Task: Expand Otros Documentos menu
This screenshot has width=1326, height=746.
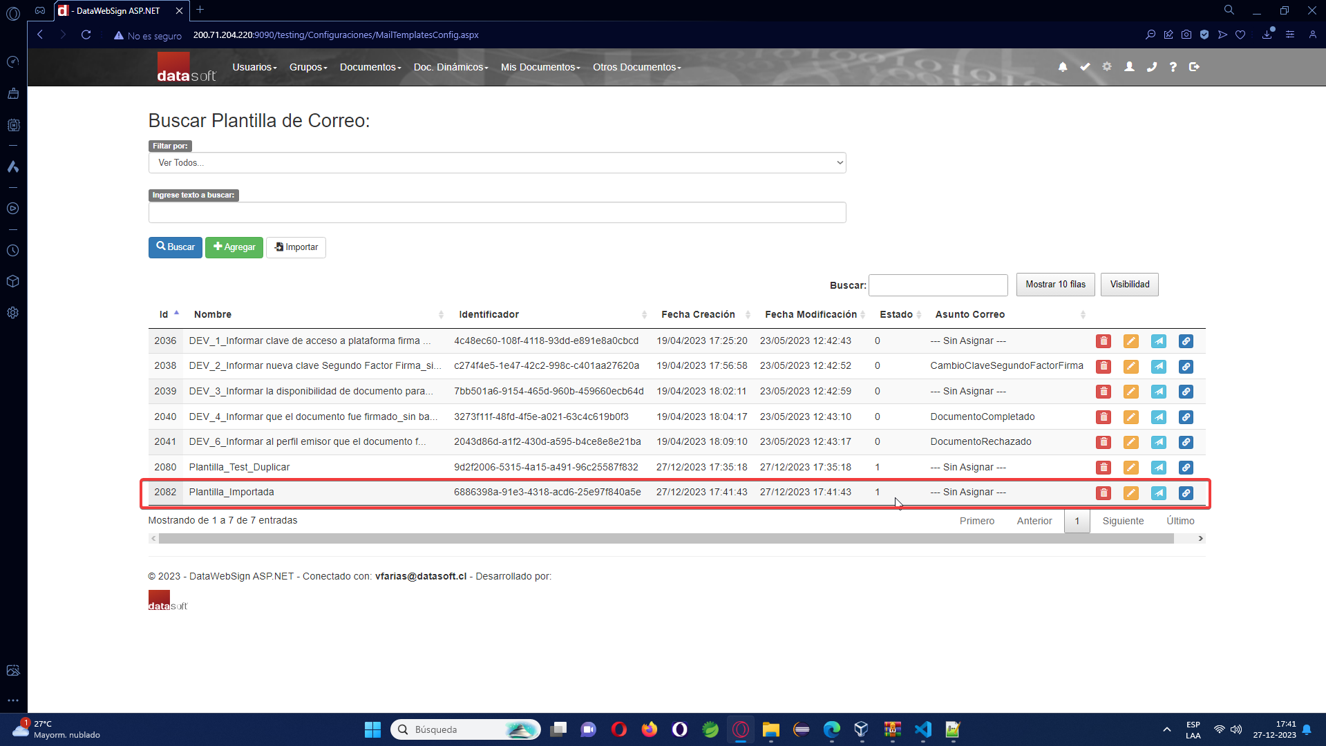Action: tap(636, 67)
